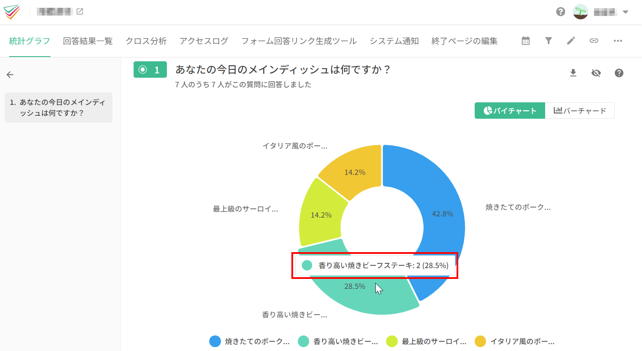Open the external link icon beside form name
The width and height of the screenshot is (642, 351).
(80, 12)
